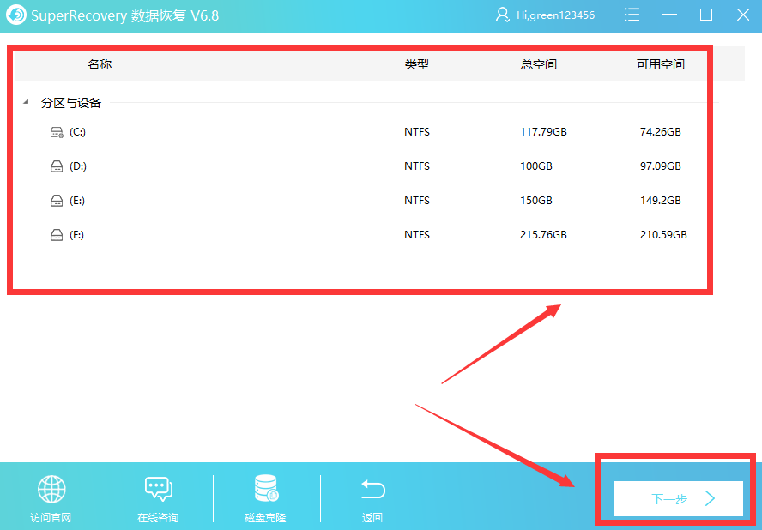Viewport: 762px width, 530px height.
Task: Open the chat bubble 在线咨询 icon
Action: click(159, 489)
